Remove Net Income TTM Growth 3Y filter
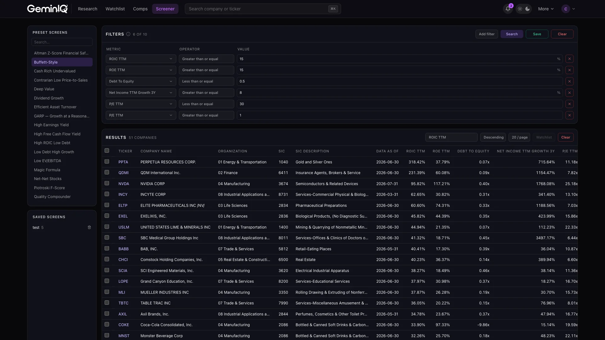 click(x=569, y=93)
